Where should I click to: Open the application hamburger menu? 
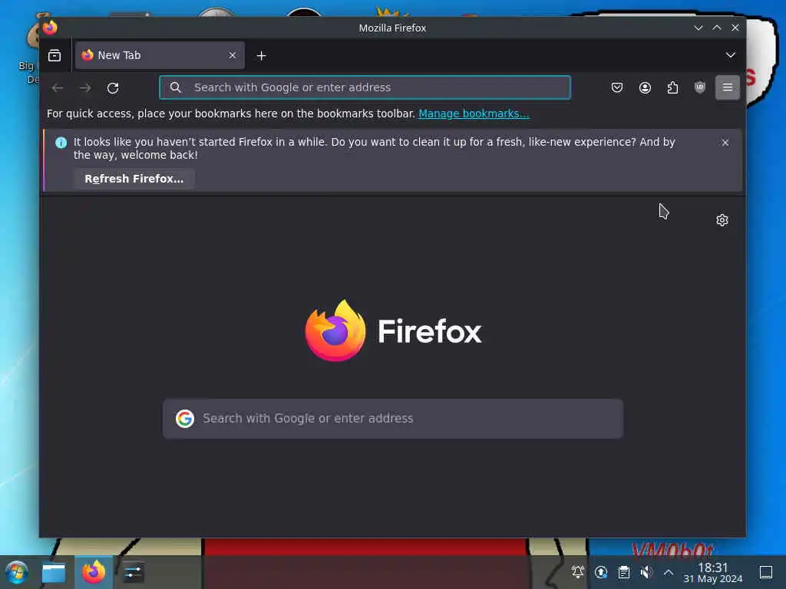tap(728, 87)
